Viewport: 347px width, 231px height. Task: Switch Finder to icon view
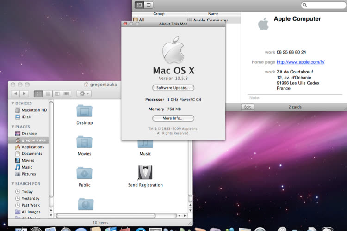click(x=38, y=94)
